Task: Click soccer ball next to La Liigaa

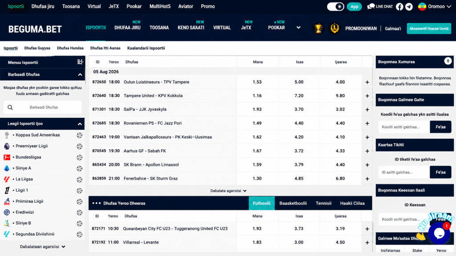Action: pos(79,180)
